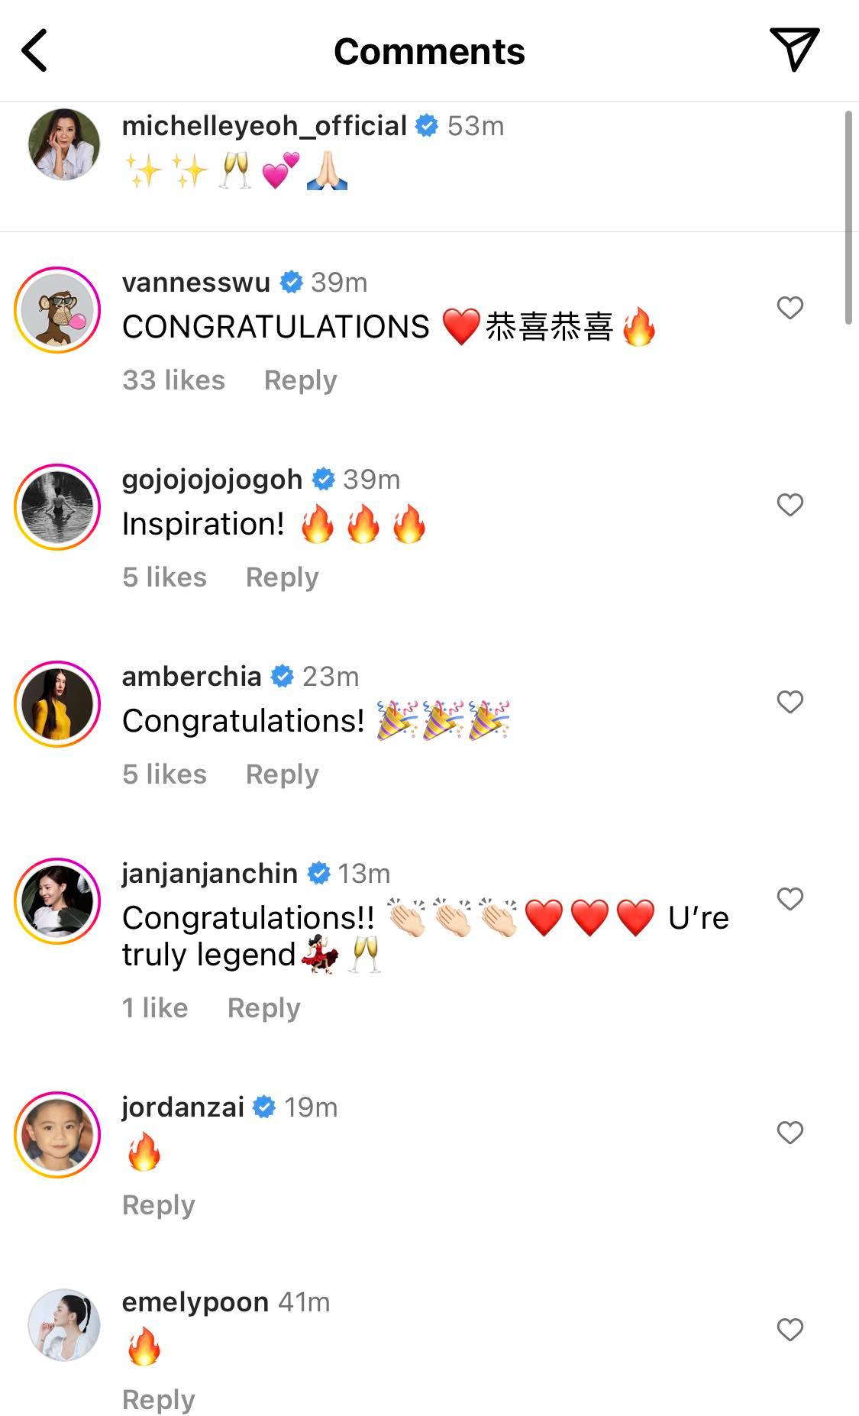The width and height of the screenshot is (859, 1416).
Task: View the 33 likes on vannesswu's comment
Action: (x=173, y=380)
